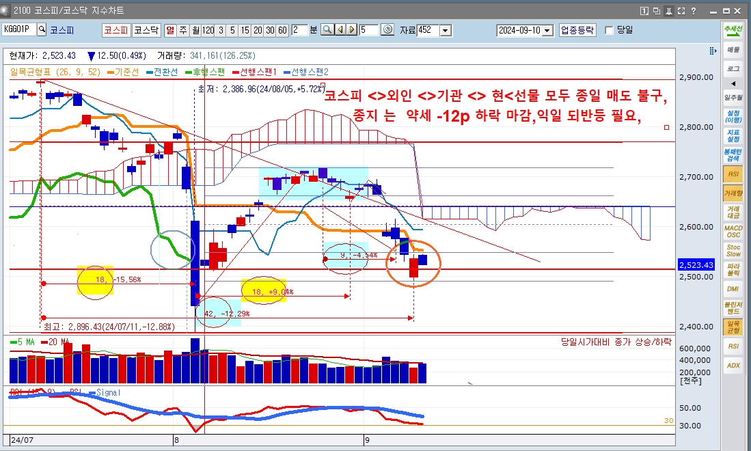This screenshot has width=751, height=451.
Task: Click the KG601P symbol code field
Action: tap(18, 30)
